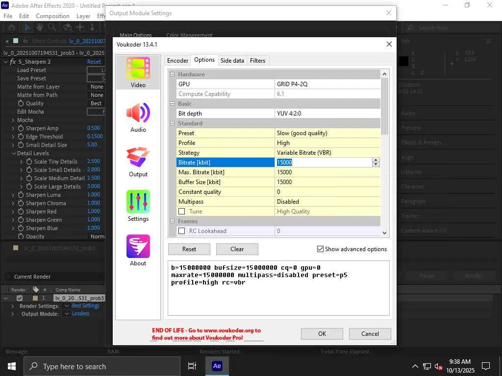Screen dimensions: 502x376
Task: Click the options list scroll down arrow
Action: [x=384, y=233]
